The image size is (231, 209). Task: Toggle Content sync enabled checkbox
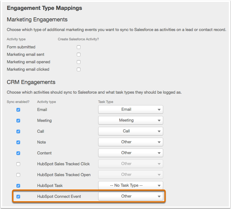point(18,153)
